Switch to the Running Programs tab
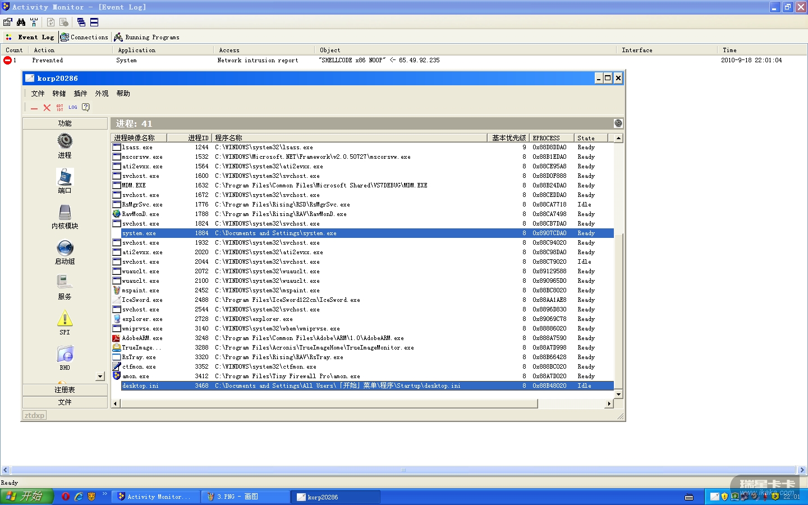Screen dimensions: 808x505 coord(147,37)
